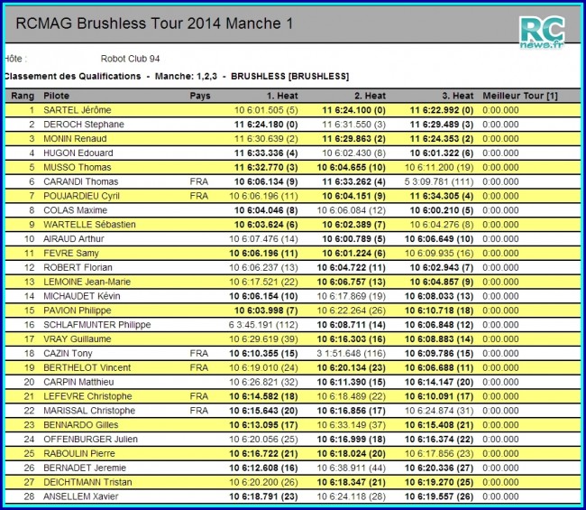Viewport: 586px width, 510px height.
Task: Click heat time 10 6:00.789 (5)
Action: (354, 238)
